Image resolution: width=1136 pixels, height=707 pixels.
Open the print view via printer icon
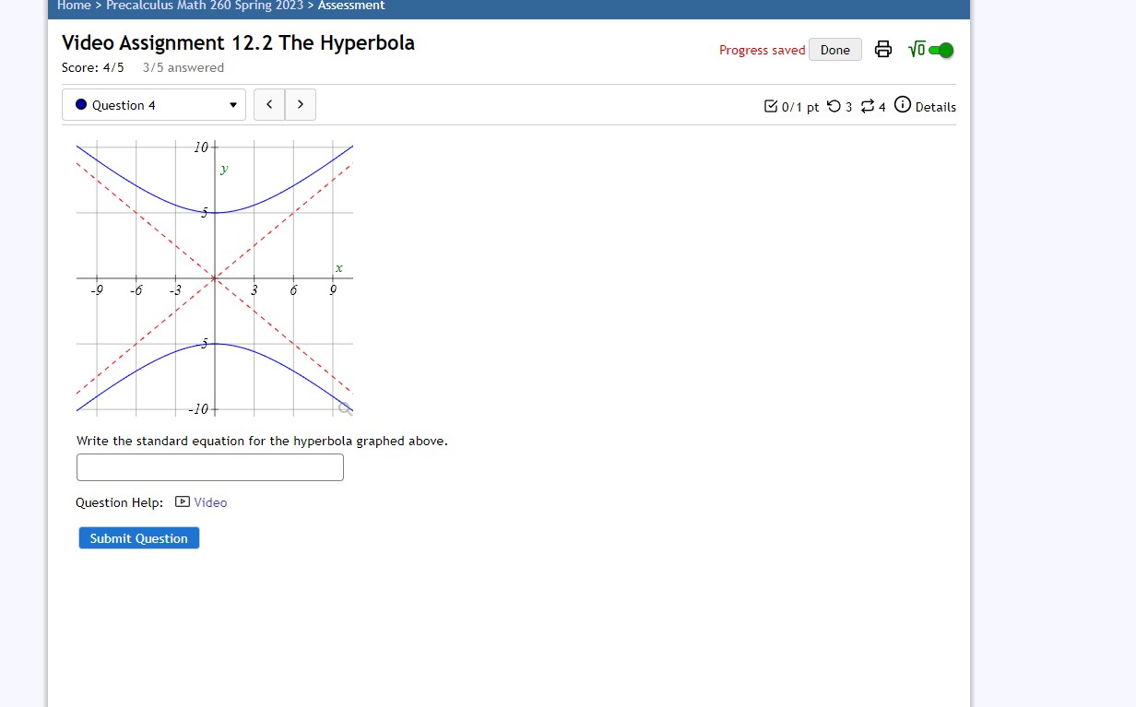tap(883, 50)
